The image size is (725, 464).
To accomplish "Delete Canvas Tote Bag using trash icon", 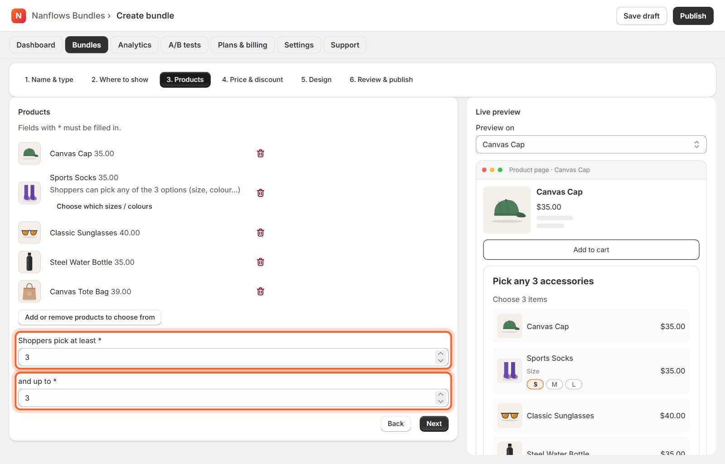I will click(x=261, y=292).
